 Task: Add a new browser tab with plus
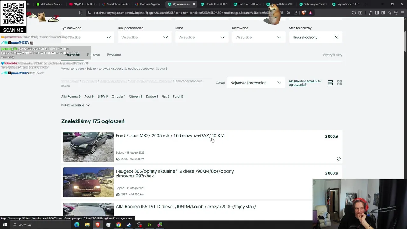pyautogui.click(x=366, y=4)
